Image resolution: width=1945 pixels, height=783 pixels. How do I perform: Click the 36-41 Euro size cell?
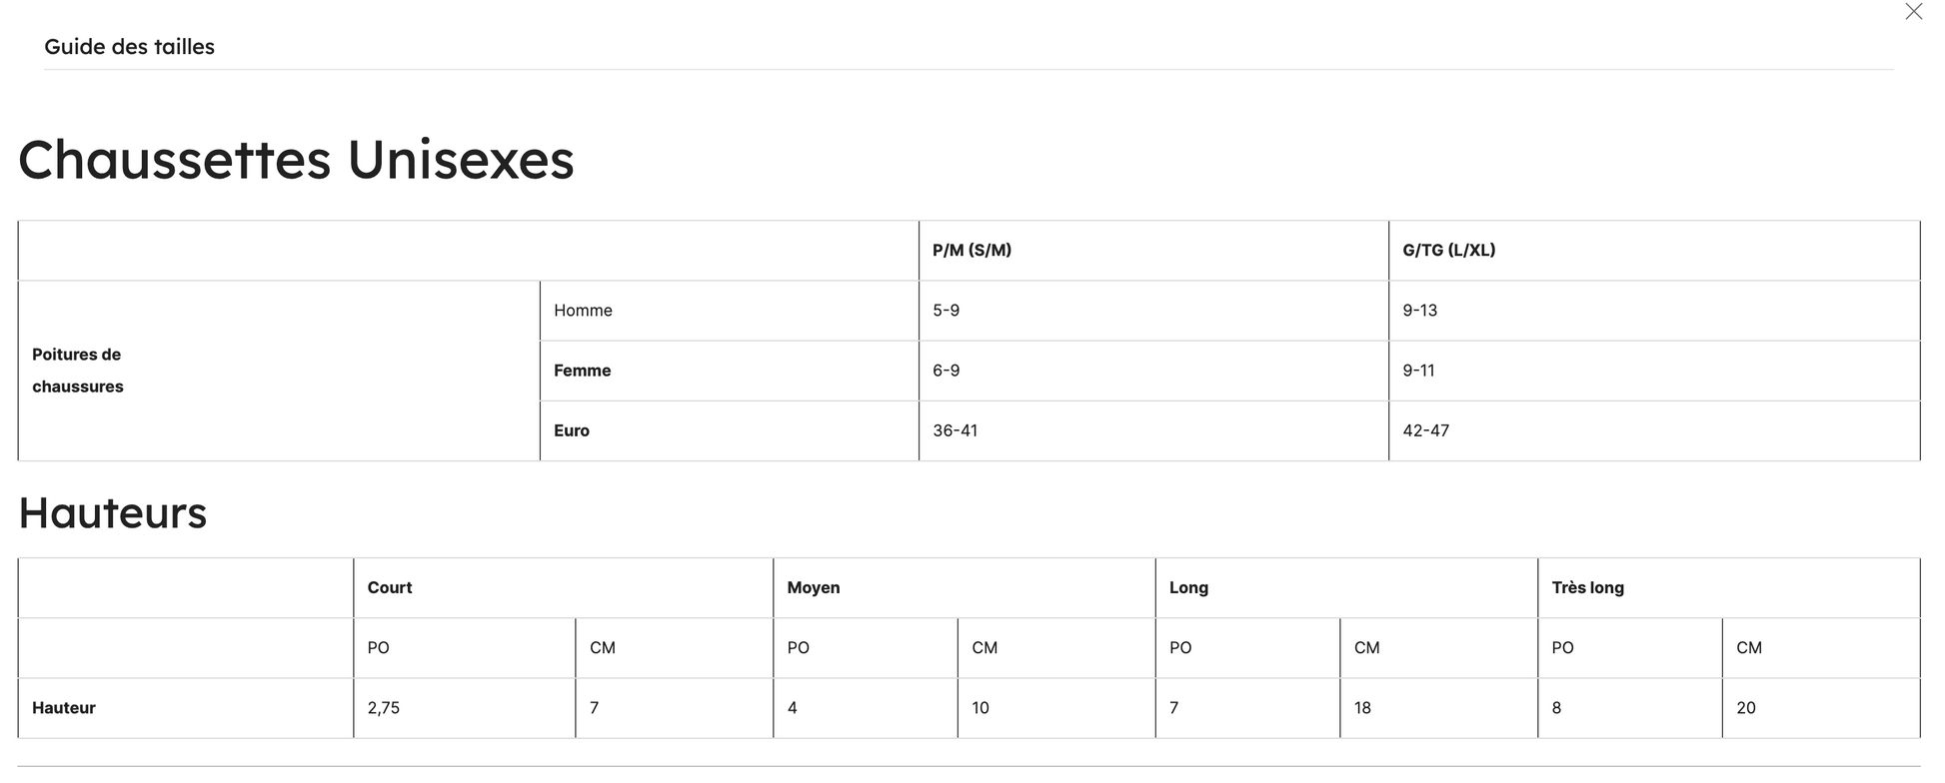click(955, 430)
